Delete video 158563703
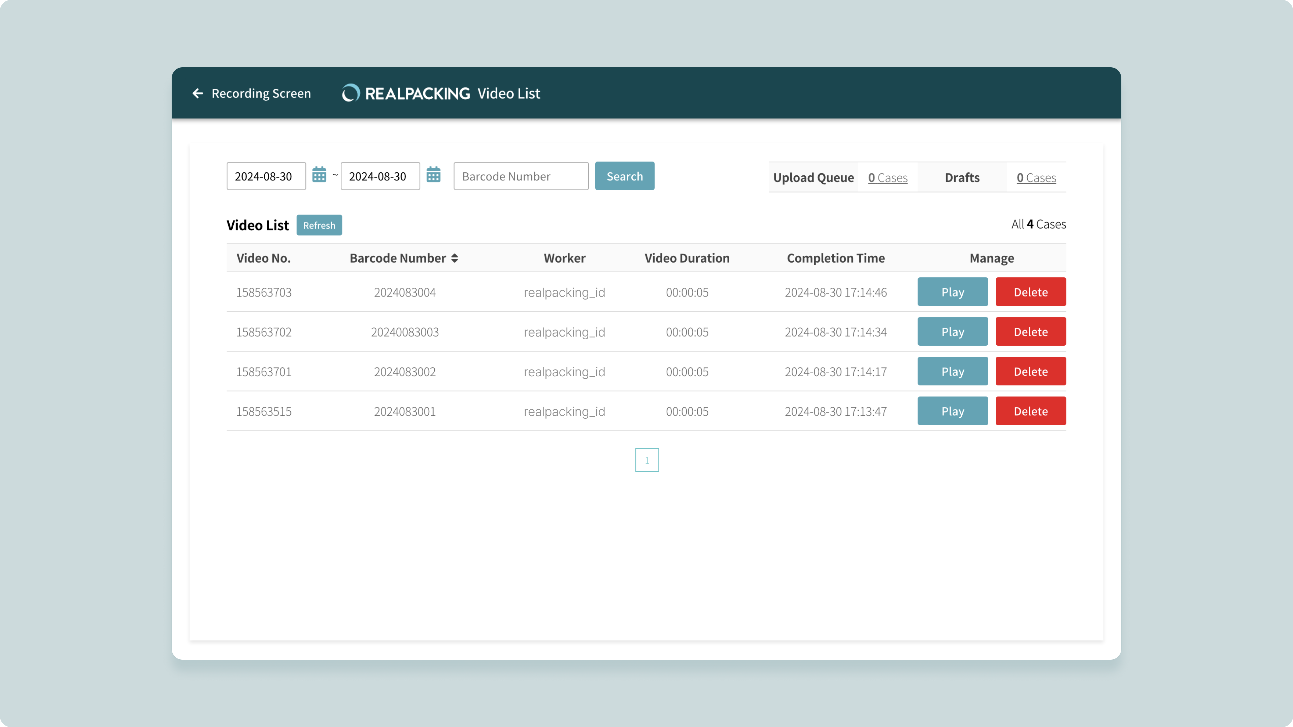 point(1030,292)
